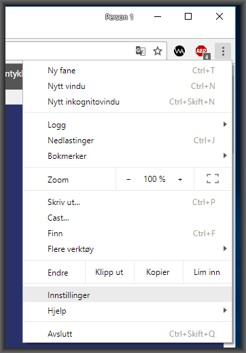Choose the Cast... menu entry
Image resolution: width=246 pixels, height=353 pixels.
(x=128, y=218)
